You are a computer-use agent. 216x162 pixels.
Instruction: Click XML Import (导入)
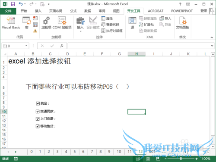point(165,19)
